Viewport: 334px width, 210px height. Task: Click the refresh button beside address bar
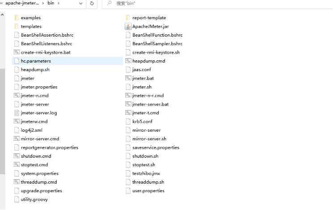[92, 4]
